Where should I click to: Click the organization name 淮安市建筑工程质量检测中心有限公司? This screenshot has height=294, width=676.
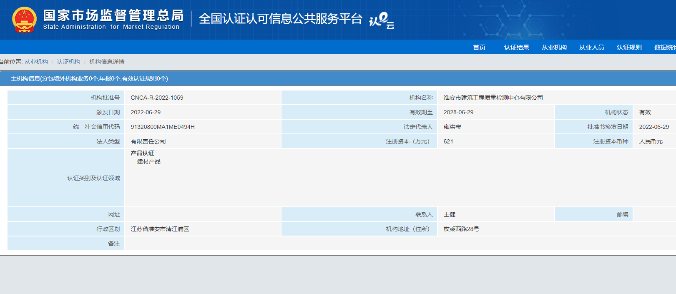click(x=493, y=98)
